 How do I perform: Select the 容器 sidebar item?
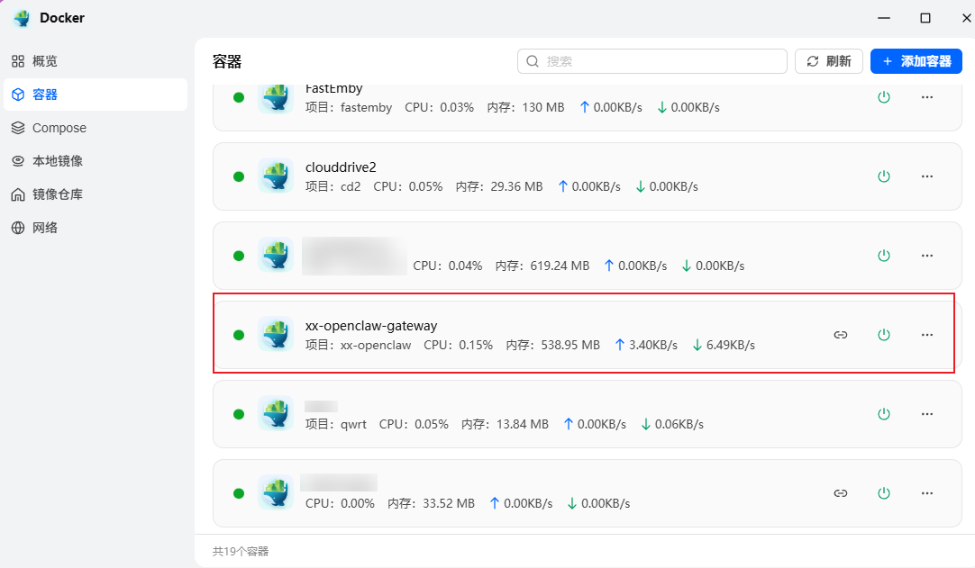point(96,95)
